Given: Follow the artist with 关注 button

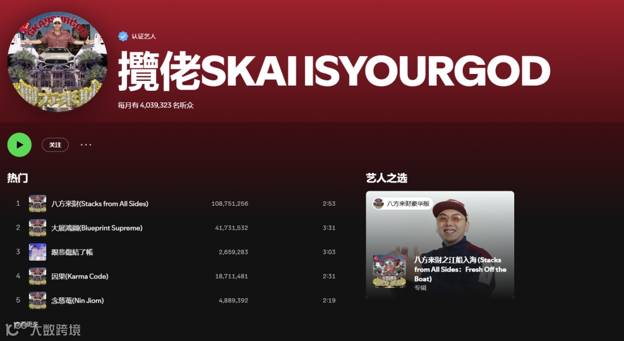Looking at the screenshot, I should click(x=55, y=145).
